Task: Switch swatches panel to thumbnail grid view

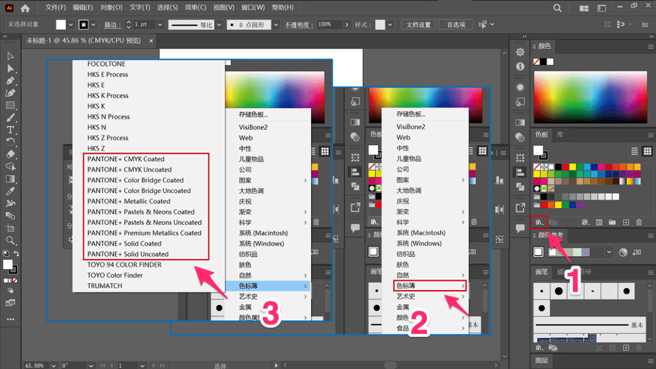Action: (647, 151)
